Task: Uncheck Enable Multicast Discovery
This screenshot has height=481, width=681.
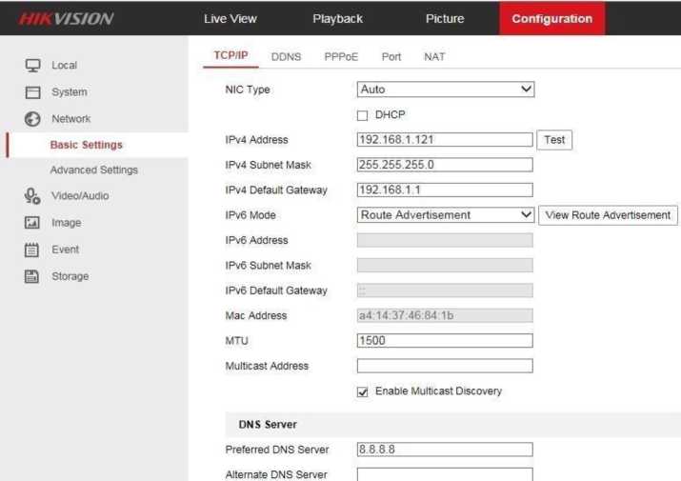Action: [362, 391]
